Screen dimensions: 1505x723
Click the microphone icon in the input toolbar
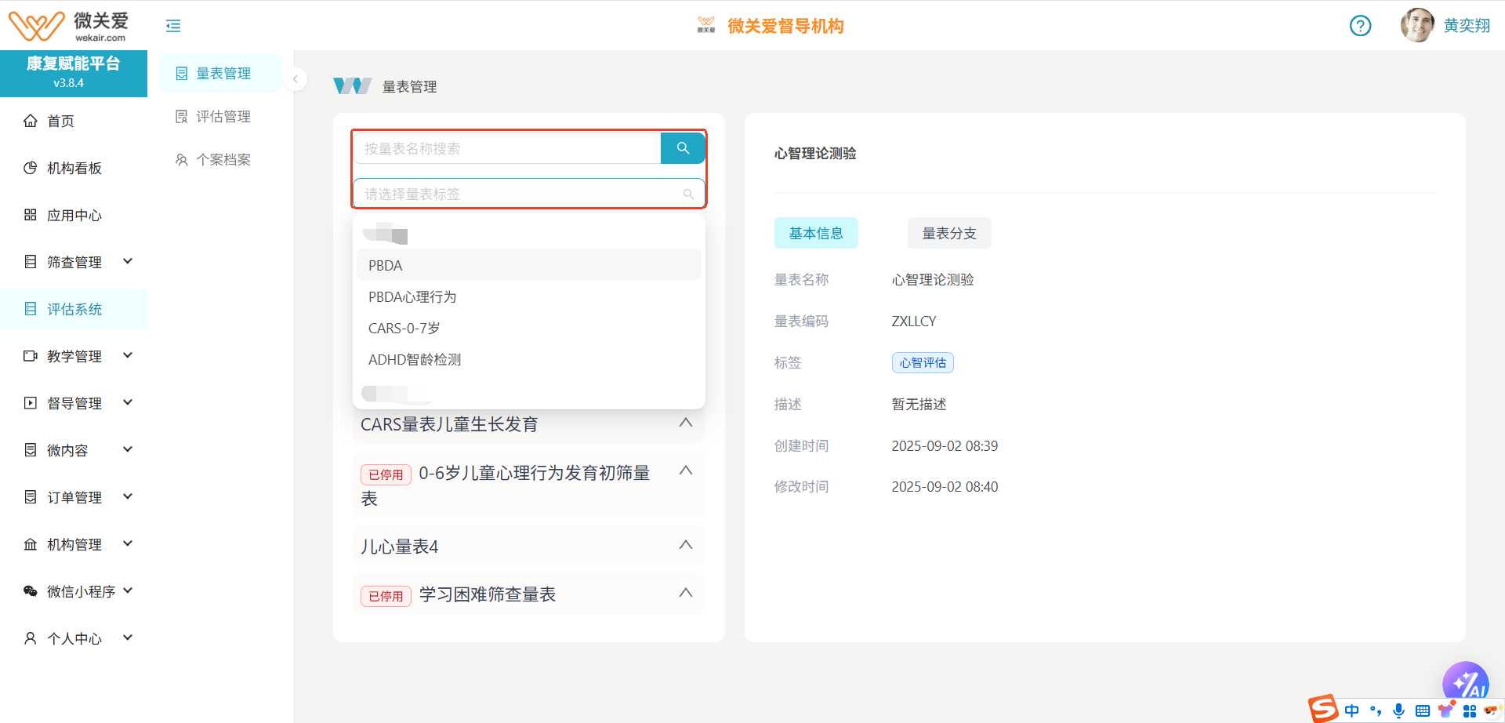(1398, 710)
